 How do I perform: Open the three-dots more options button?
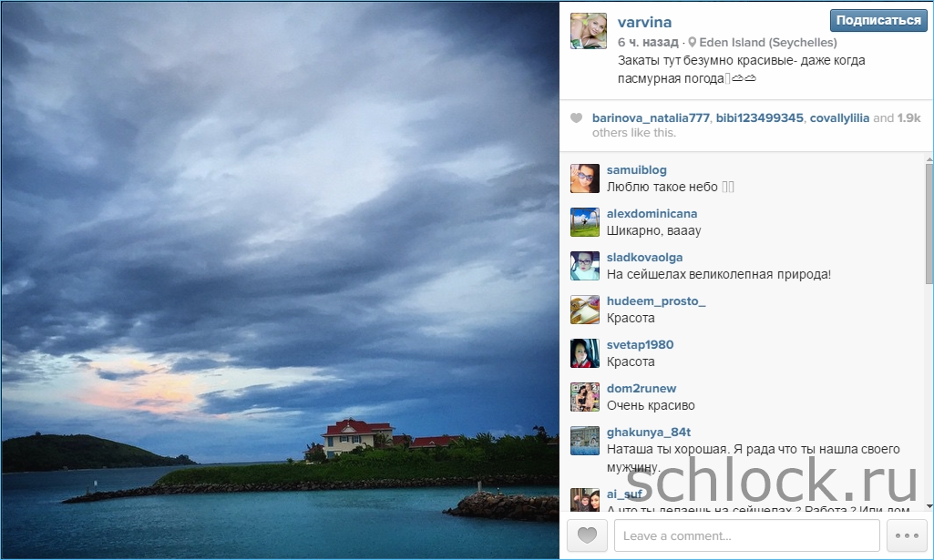tap(907, 535)
